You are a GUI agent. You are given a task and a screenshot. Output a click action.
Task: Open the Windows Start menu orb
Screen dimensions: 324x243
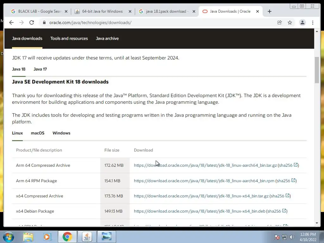click(8, 237)
